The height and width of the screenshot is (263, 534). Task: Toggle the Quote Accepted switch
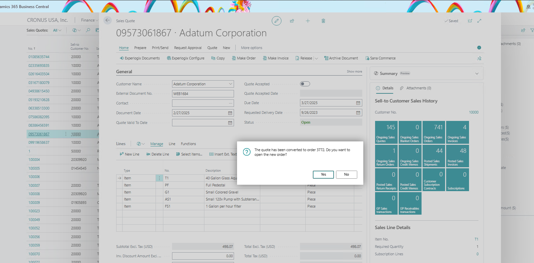point(305,84)
